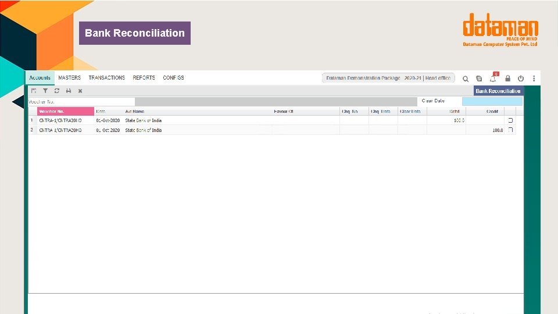Switch to the Accounts tab
The height and width of the screenshot is (314, 558).
pyautogui.click(x=40, y=77)
